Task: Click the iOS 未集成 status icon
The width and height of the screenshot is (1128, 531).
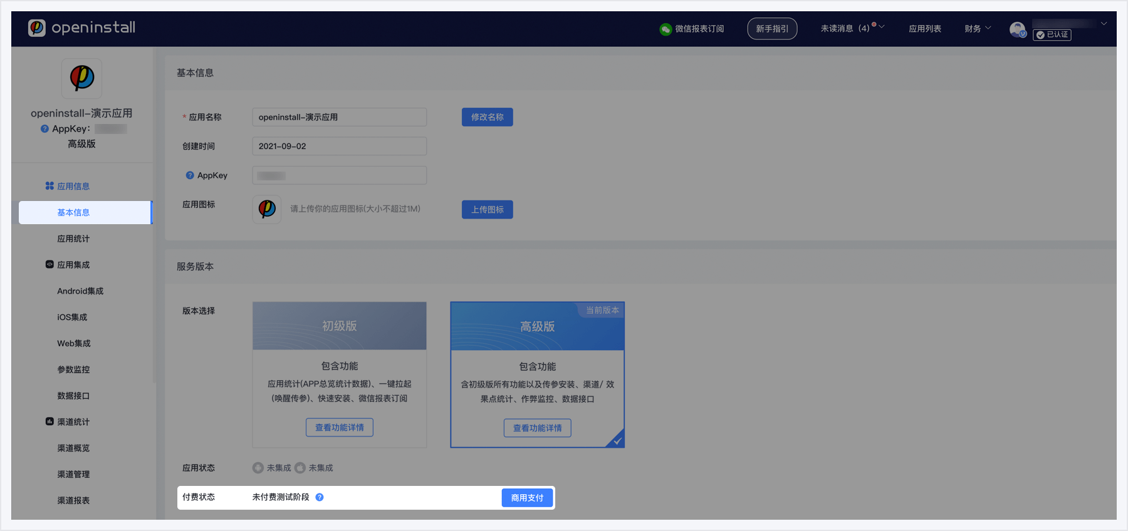Action: [300, 468]
